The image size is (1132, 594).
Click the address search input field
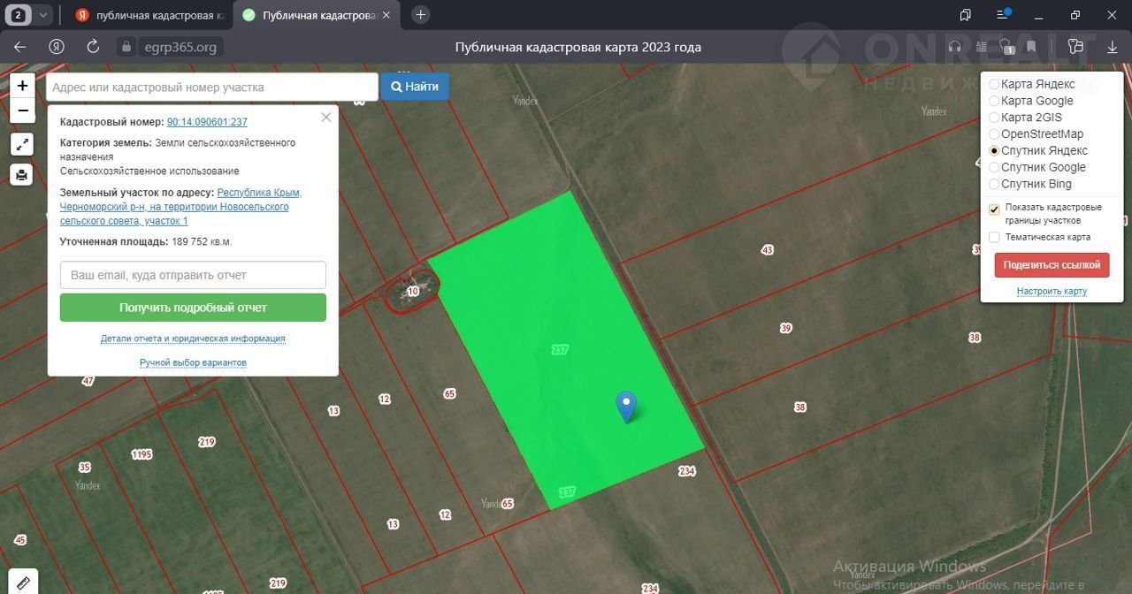[212, 87]
